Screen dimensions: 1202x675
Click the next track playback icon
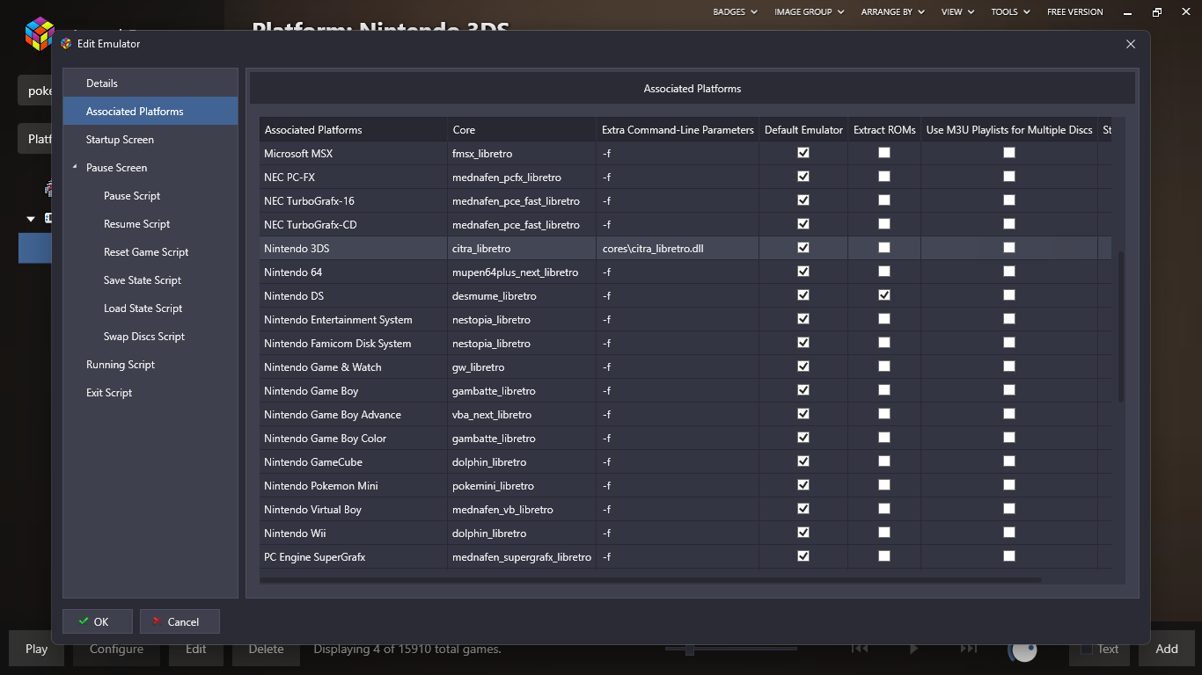[968, 649]
